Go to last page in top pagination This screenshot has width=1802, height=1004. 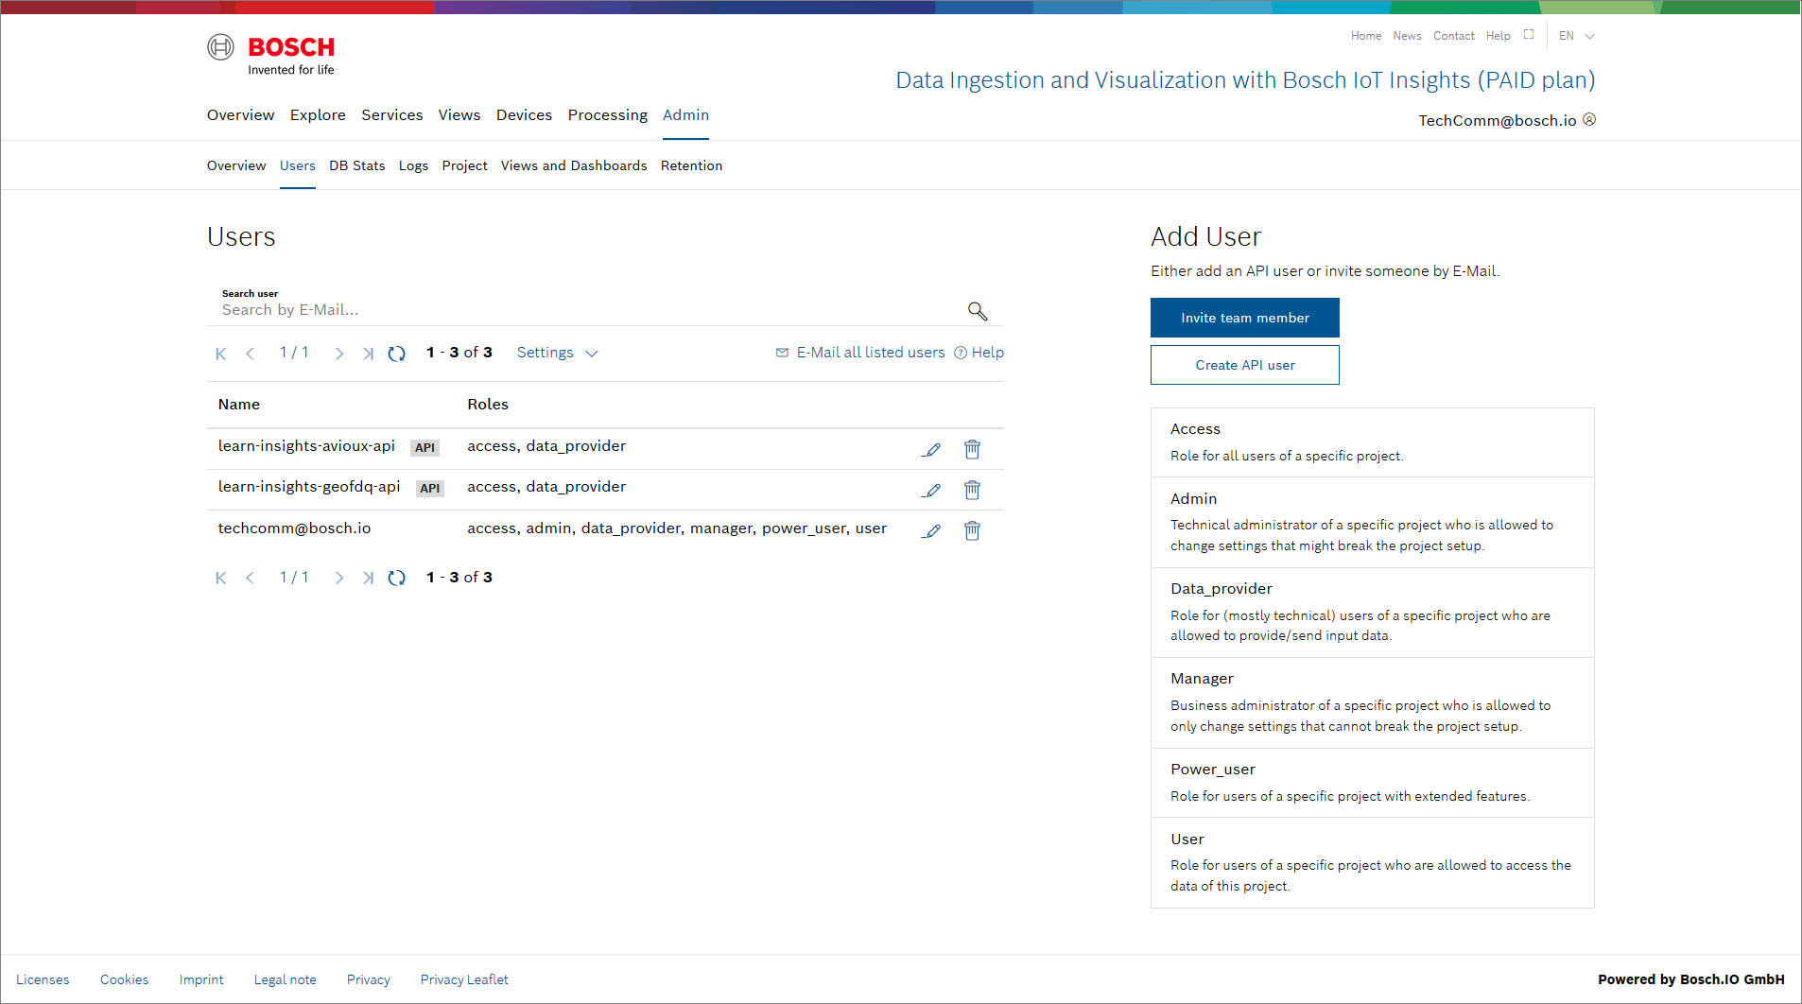[x=368, y=354]
